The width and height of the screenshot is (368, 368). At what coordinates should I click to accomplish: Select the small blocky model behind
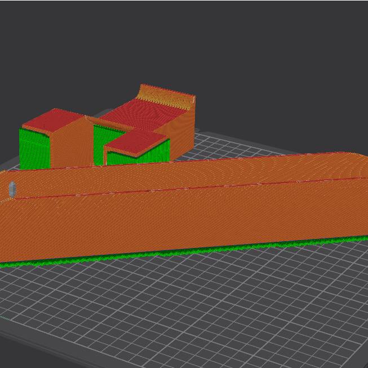[x=107, y=127]
